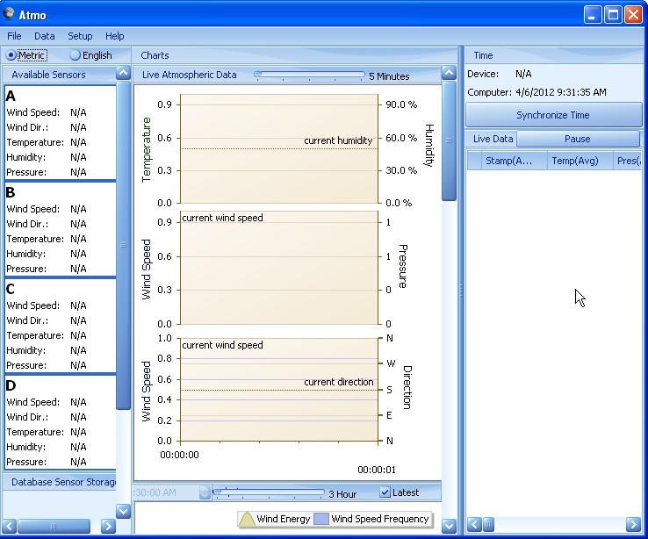The image size is (648, 539).
Task: Select sensor B heading
Action: pos(11,192)
